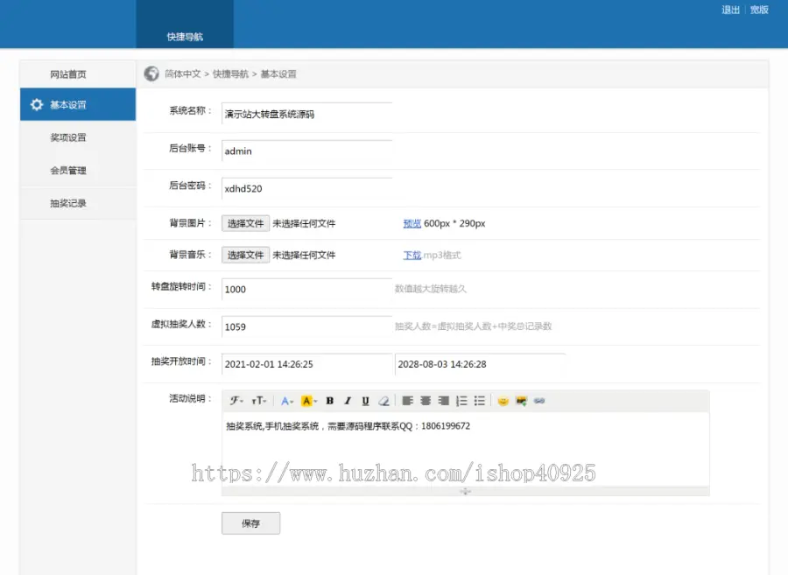Viewport: 788px width, 575px height.
Task: Open the font family dropdown in editor
Action: coord(236,401)
